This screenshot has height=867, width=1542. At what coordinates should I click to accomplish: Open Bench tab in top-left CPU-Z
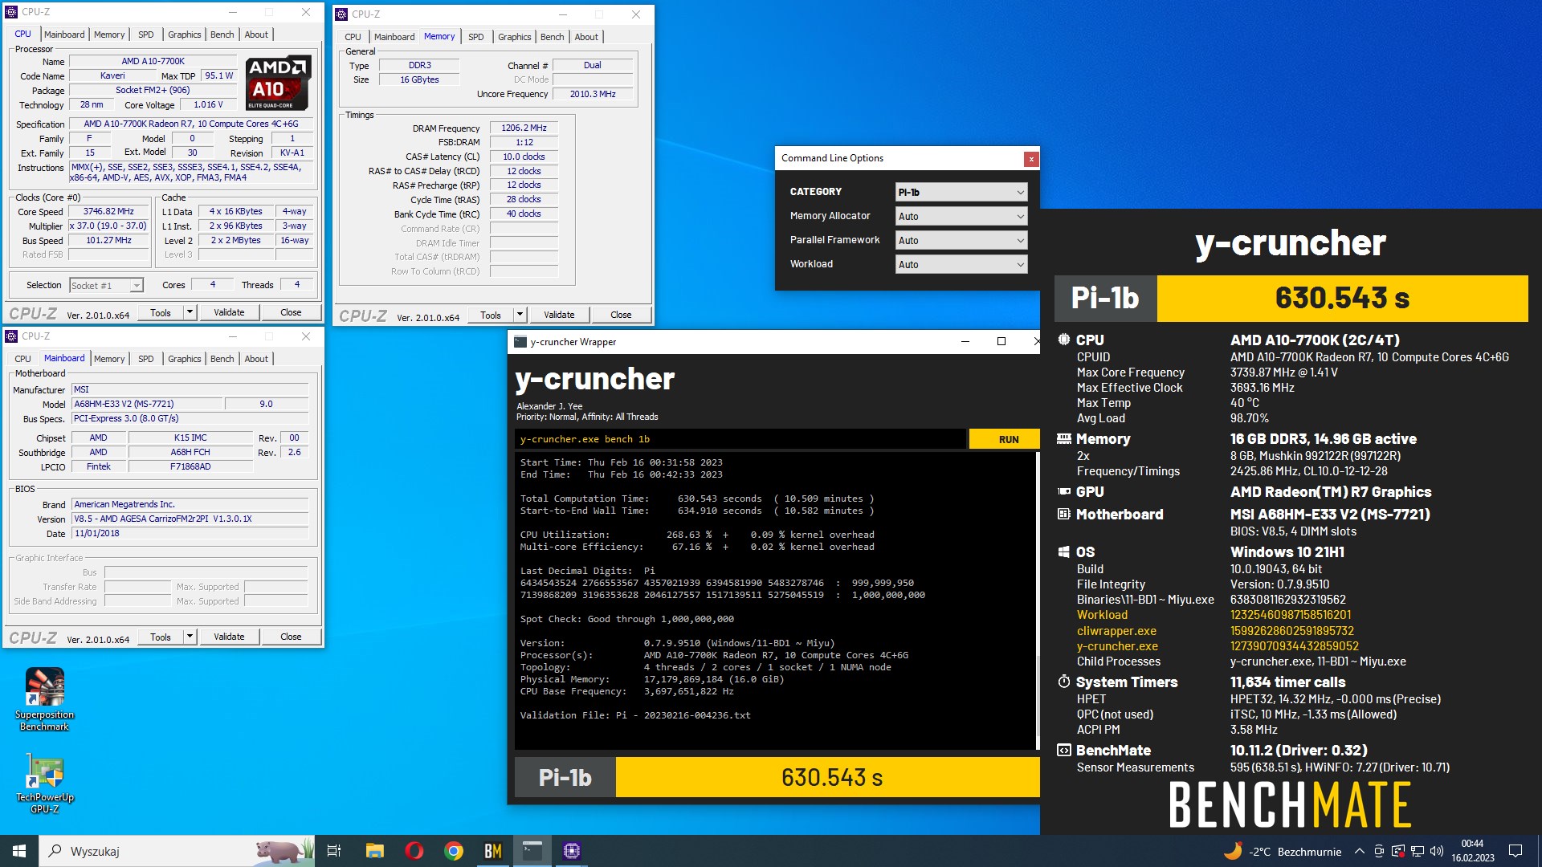(x=222, y=35)
